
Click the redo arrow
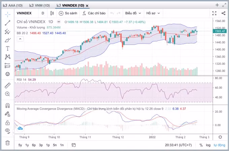pos(119,13)
